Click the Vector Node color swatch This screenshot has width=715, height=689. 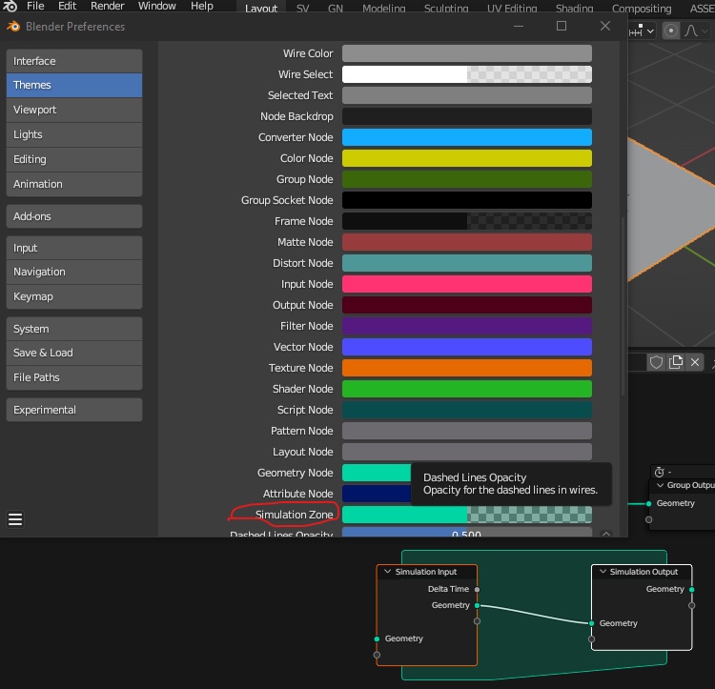point(467,347)
